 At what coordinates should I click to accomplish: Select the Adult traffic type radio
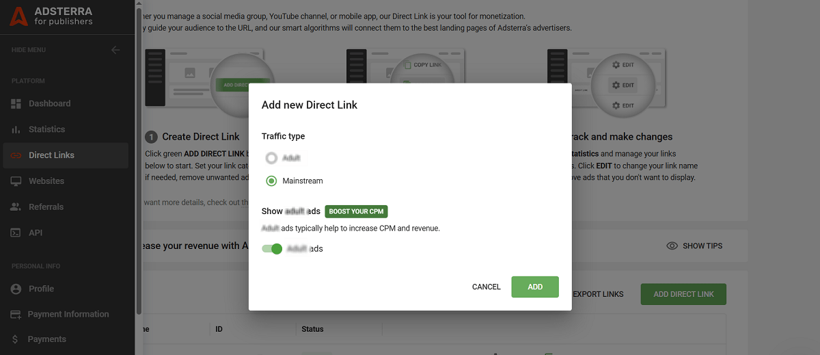coord(271,158)
